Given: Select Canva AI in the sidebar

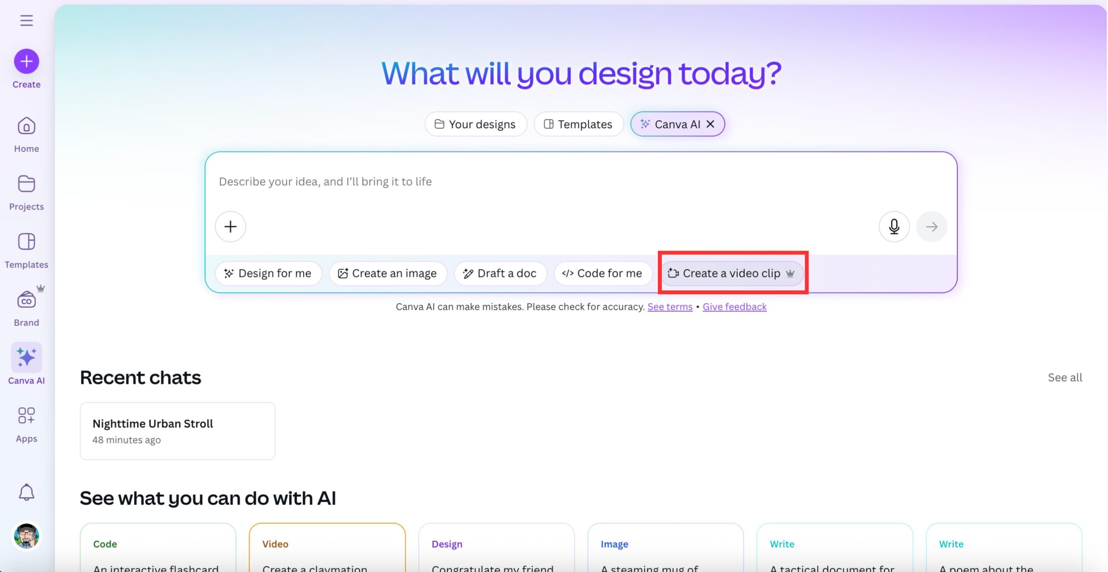Looking at the screenshot, I should point(26,364).
